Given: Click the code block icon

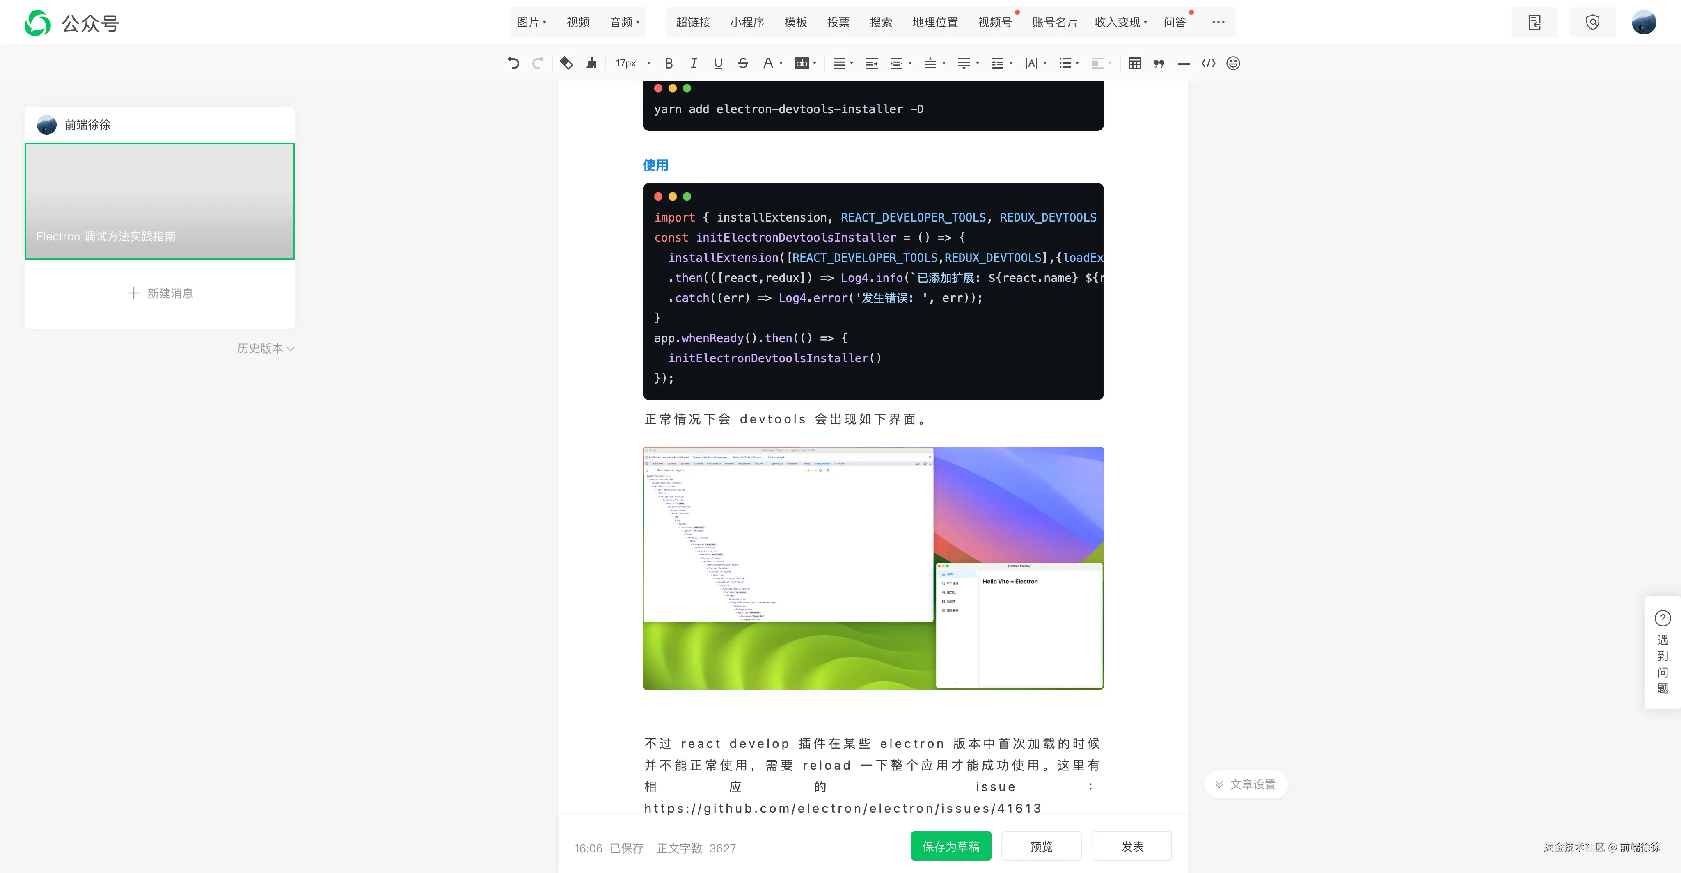Looking at the screenshot, I should point(1209,63).
